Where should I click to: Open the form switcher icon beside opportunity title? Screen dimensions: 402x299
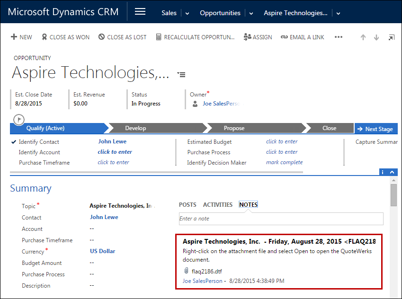(x=181, y=74)
